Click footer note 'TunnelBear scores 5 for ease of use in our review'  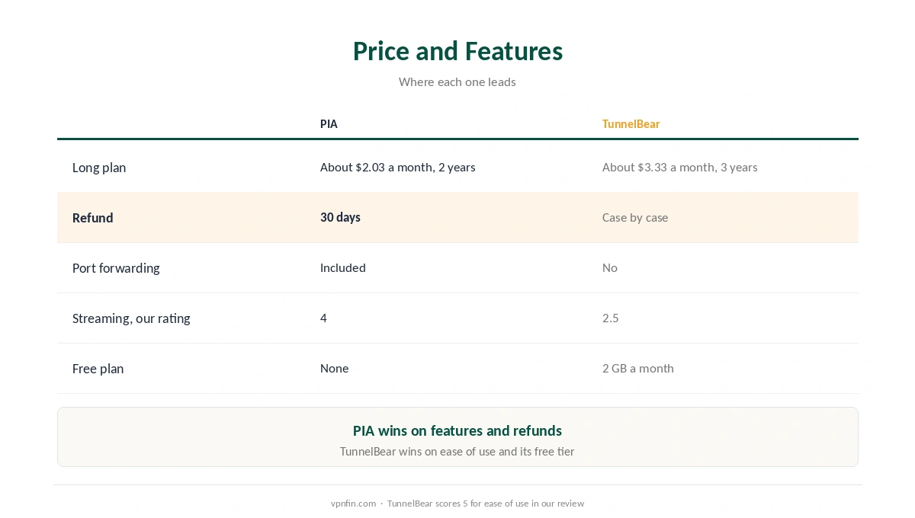click(486, 504)
